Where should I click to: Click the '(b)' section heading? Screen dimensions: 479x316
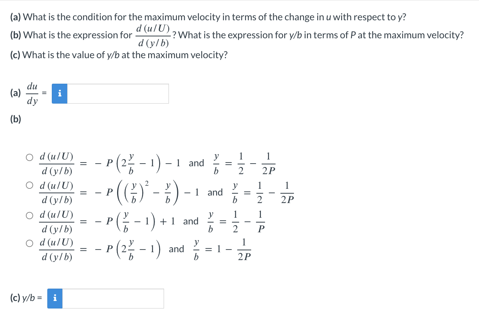pos(15,118)
